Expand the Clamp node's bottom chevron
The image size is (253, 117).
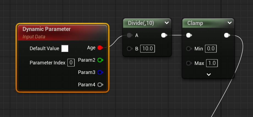tap(209, 75)
